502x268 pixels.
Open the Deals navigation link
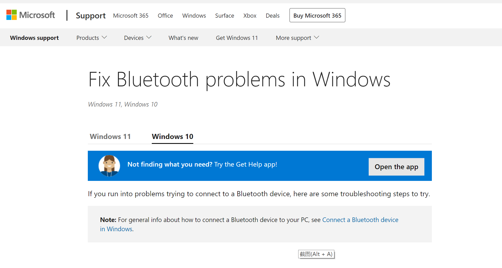coord(273,16)
